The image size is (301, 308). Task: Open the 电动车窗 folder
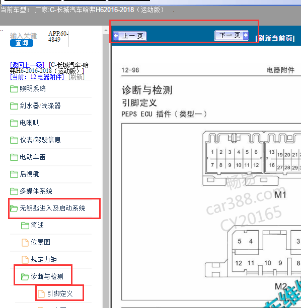pyautogui.click(x=33, y=157)
